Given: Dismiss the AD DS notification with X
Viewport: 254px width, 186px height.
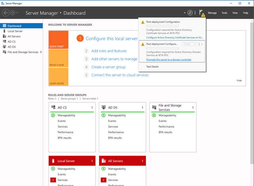Looking at the screenshot, I should point(202,44).
